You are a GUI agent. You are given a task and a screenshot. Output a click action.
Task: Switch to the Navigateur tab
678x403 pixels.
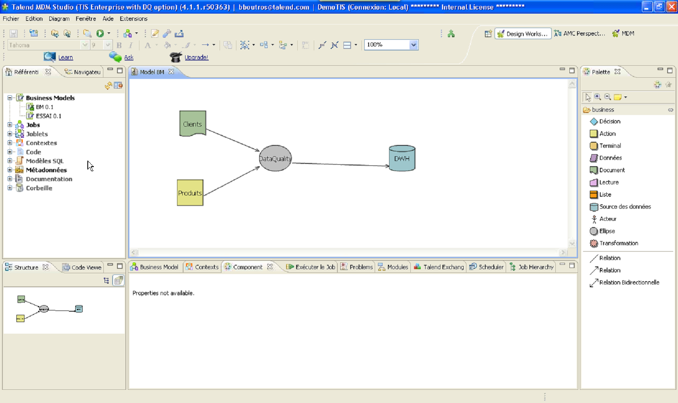[x=83, y=72]
